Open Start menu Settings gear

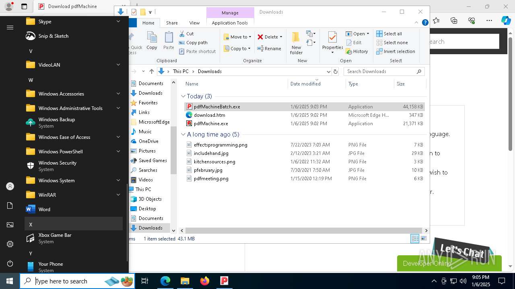[10, 244]
